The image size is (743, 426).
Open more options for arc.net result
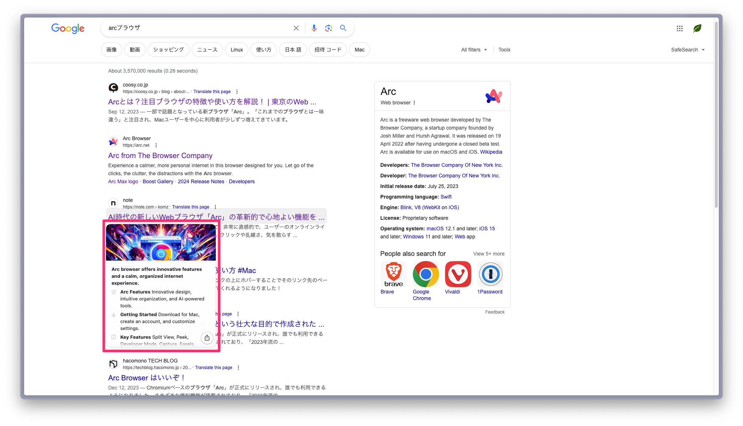click(156, 145)
